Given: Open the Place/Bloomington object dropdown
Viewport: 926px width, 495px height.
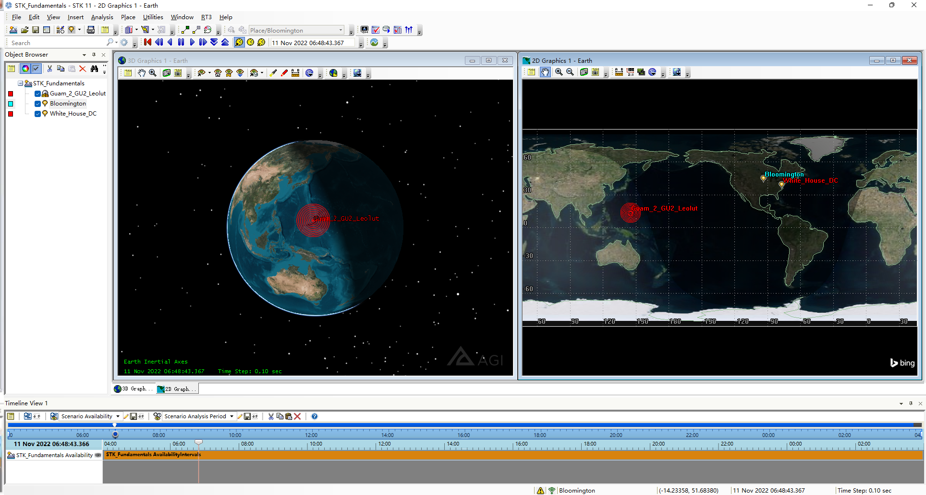Looking at the screenshot, I should pyautogui.click(x=341, y=30).
